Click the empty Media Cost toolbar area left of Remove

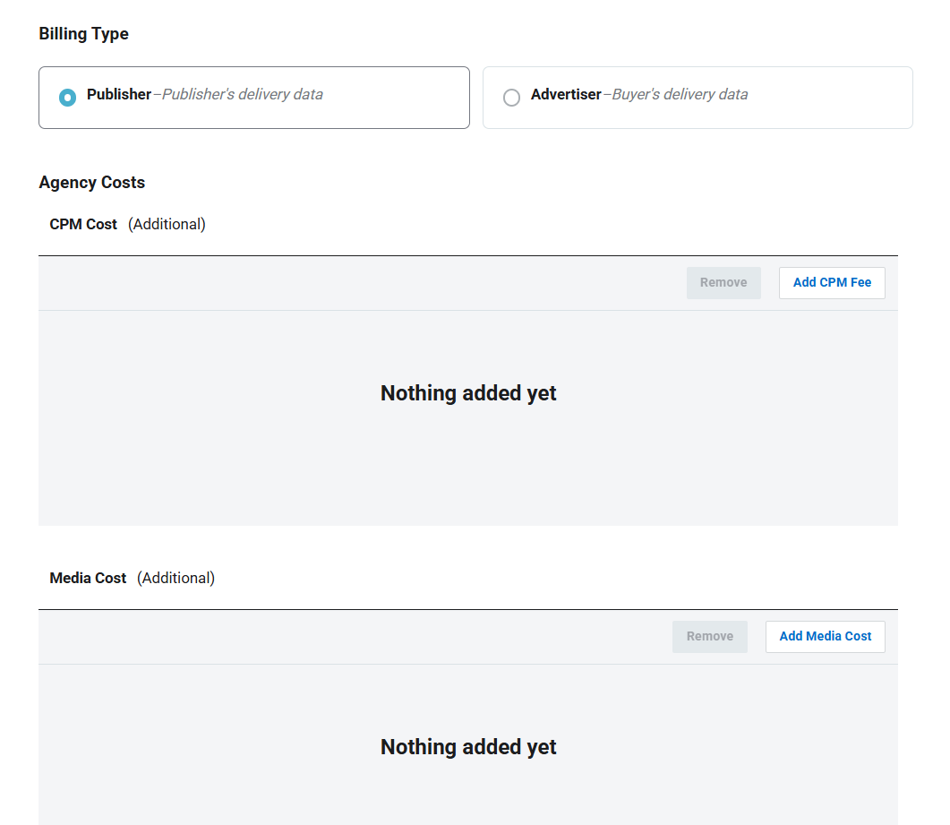click(358, 637)
